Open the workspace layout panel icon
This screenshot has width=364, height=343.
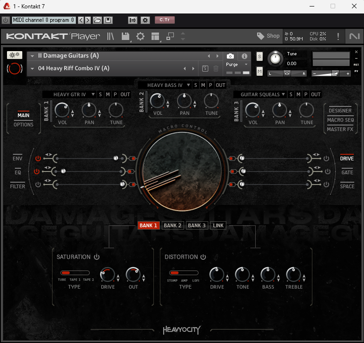coord(155,36)
